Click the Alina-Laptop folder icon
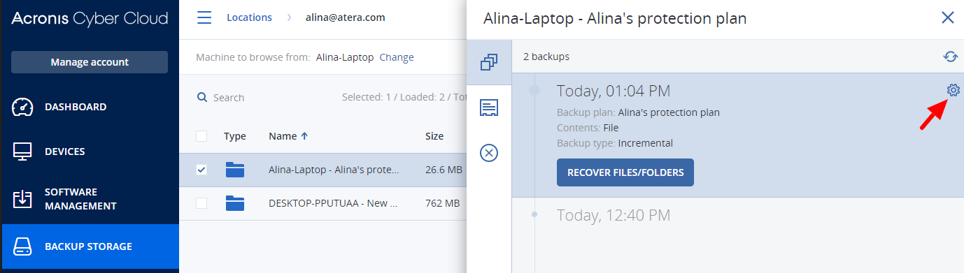This screenshot has width=964, height=273. point(235,170)
